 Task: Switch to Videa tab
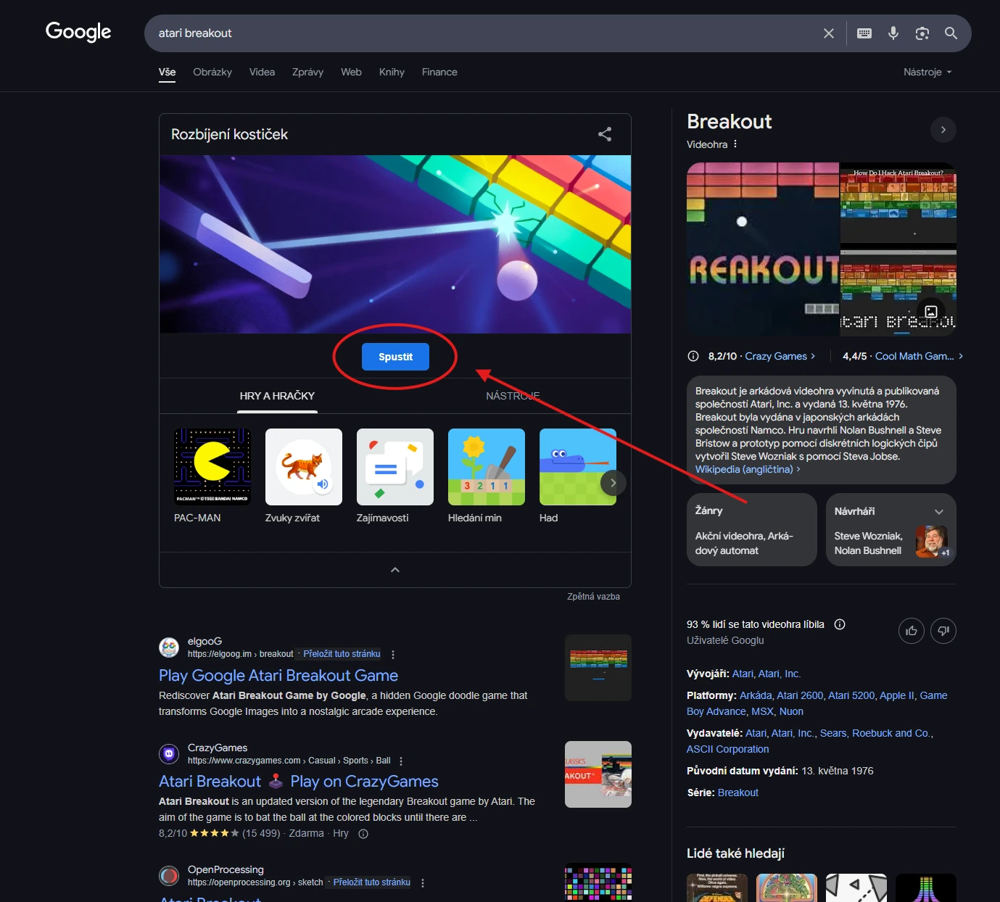pos(262,72)
